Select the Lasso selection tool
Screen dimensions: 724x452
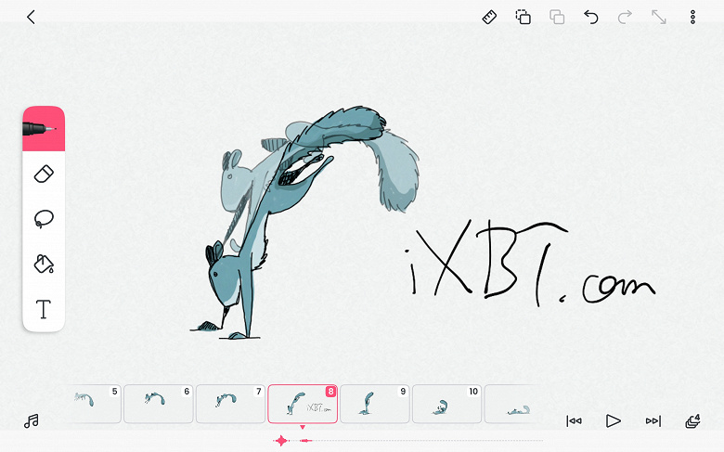(x=44, y=219)
